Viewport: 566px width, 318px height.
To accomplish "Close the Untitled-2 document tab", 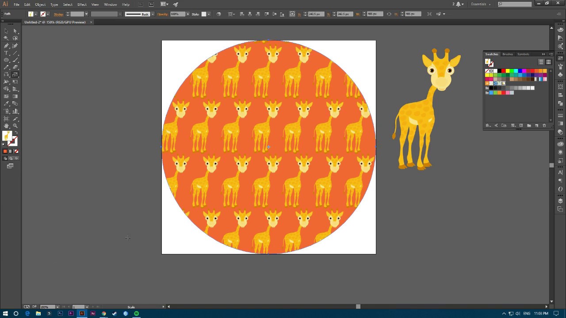I will (x=91, y=22).
